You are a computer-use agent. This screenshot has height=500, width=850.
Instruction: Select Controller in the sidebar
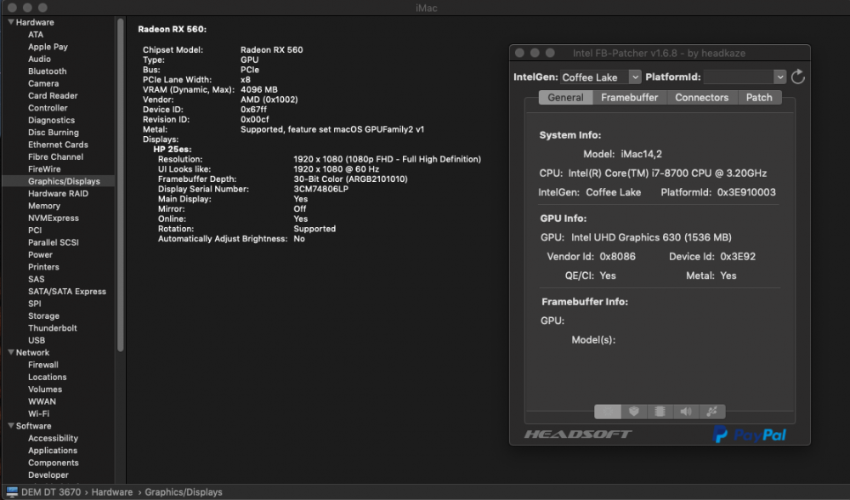48,108
